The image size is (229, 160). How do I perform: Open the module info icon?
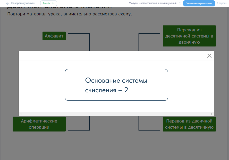pos(180,3)
